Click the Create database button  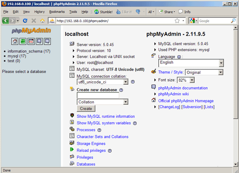point(86,109)
